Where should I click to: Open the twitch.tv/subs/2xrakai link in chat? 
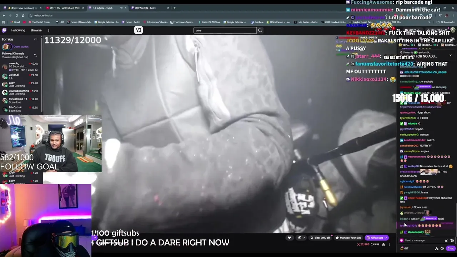[421, 107]
